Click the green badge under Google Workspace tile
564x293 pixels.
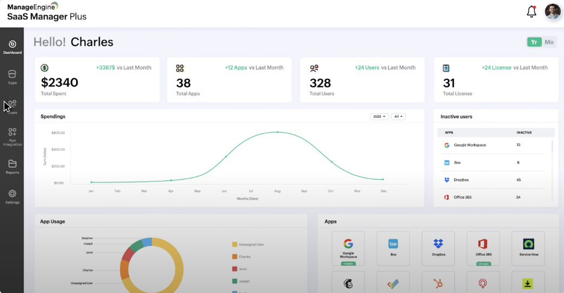(348, 263)
